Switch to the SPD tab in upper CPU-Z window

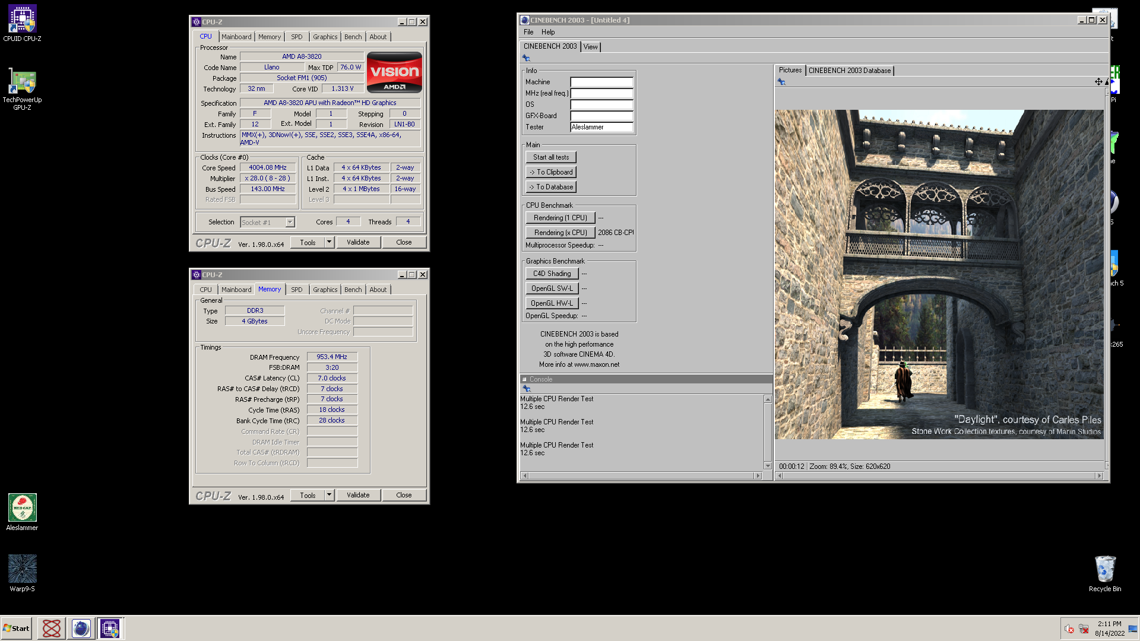tap(296, 37)
